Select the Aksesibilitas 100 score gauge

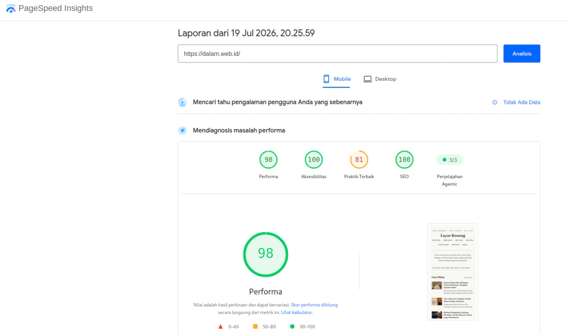(314, 160)
